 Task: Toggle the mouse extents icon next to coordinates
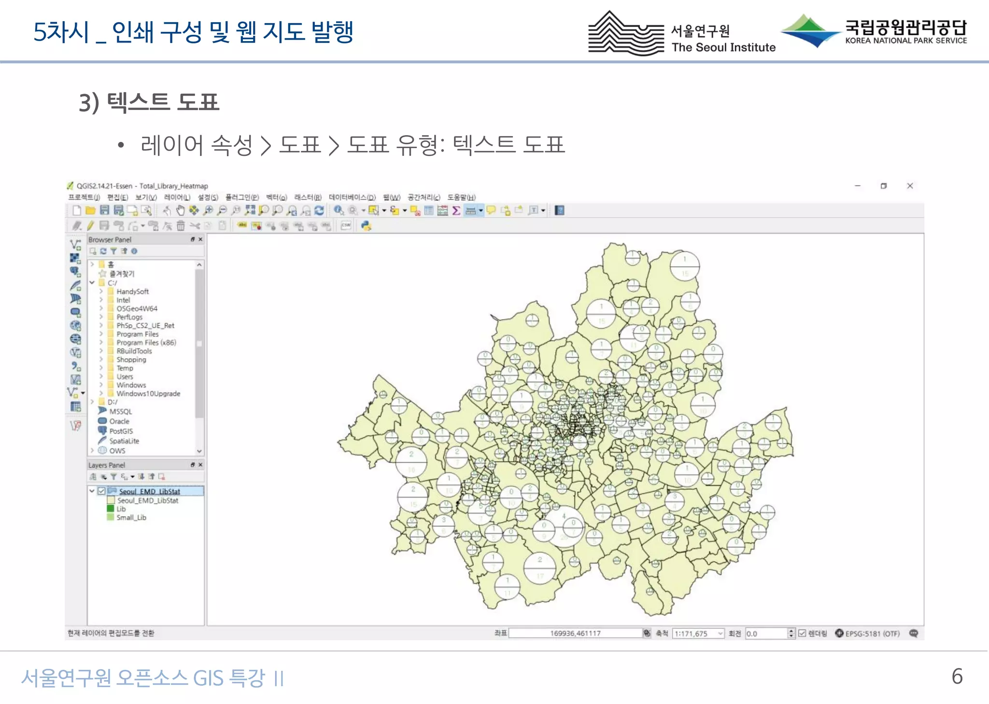point(647,633)
